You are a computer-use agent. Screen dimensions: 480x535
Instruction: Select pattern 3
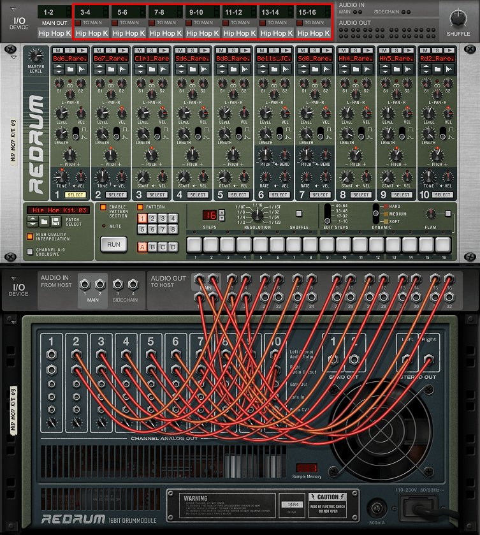[163, 218]
